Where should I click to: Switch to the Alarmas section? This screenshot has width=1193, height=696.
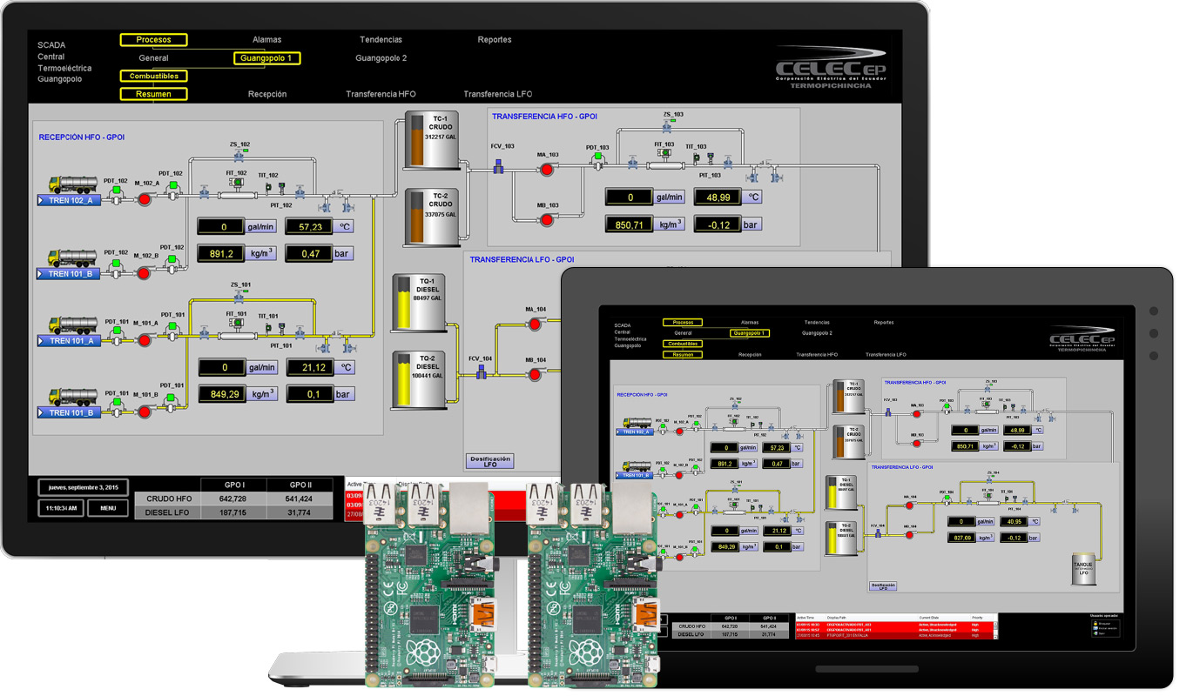coord(266,39)
